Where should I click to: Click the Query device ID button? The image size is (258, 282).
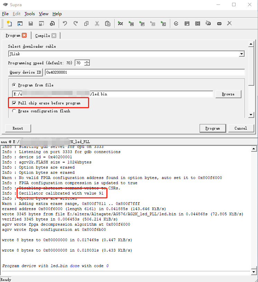point(25,72)
